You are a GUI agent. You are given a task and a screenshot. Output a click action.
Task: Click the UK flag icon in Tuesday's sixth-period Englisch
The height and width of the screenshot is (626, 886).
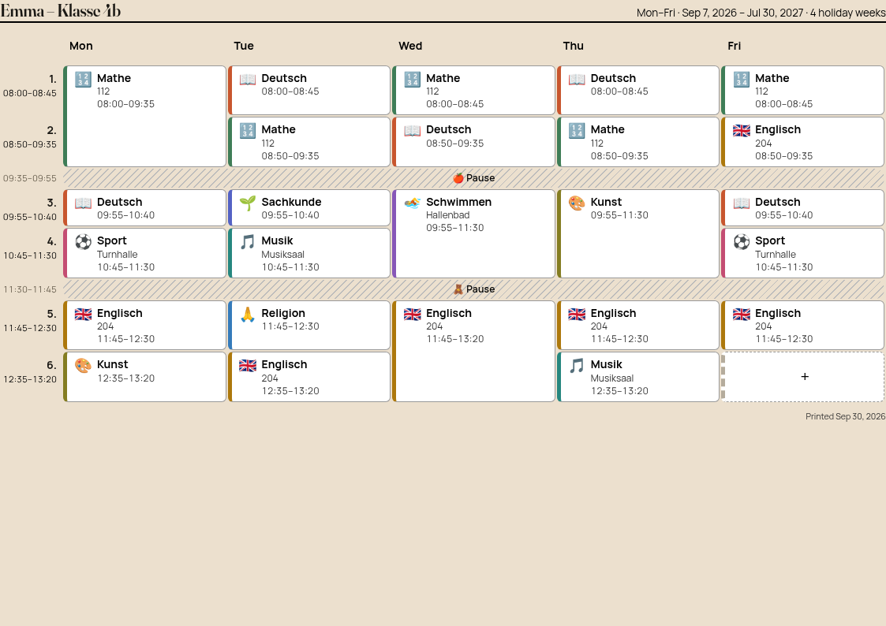[x=248, y=366]
